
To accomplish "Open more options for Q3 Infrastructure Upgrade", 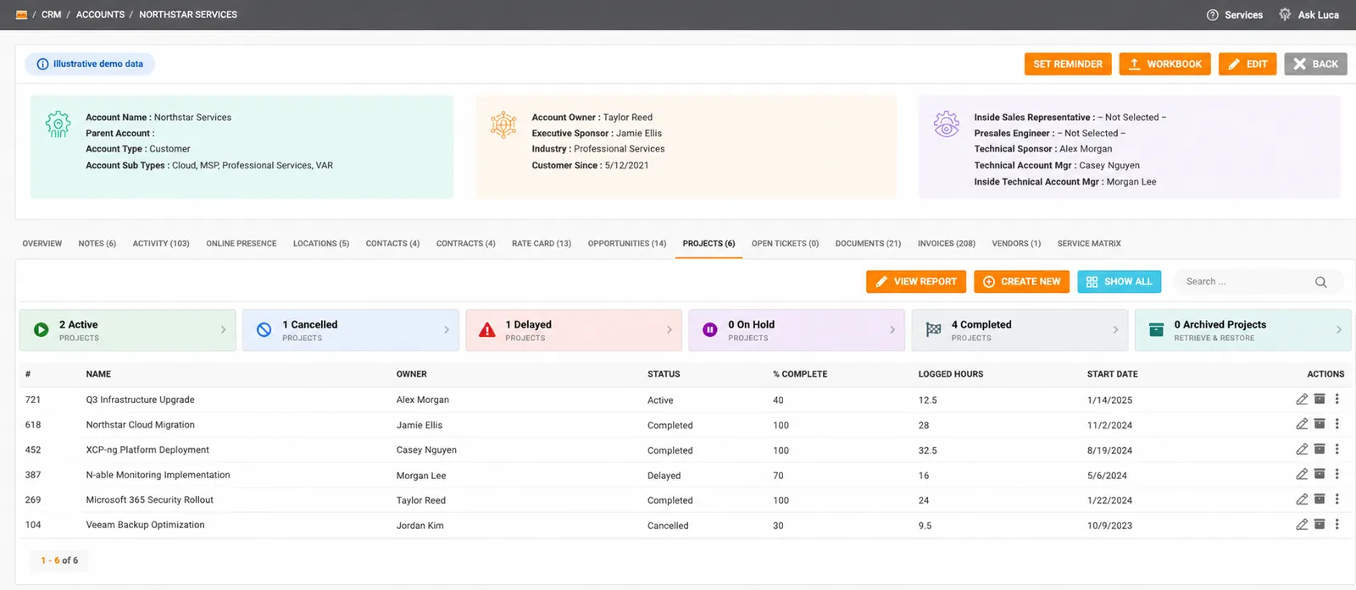I will (1337, 399).
